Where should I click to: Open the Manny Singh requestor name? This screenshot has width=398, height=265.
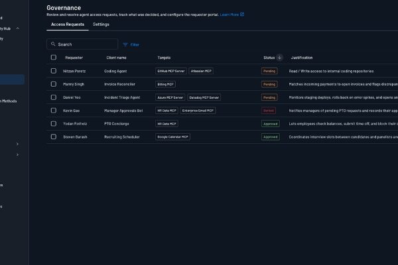coord(74,84)
